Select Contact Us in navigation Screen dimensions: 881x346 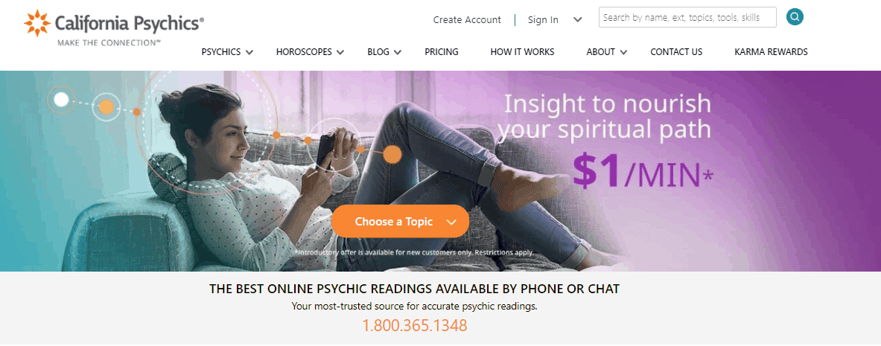point(676,51)
